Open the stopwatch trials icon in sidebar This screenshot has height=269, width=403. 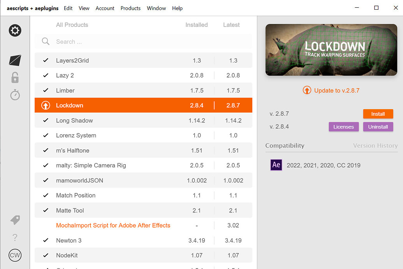[x=15, y=95]
